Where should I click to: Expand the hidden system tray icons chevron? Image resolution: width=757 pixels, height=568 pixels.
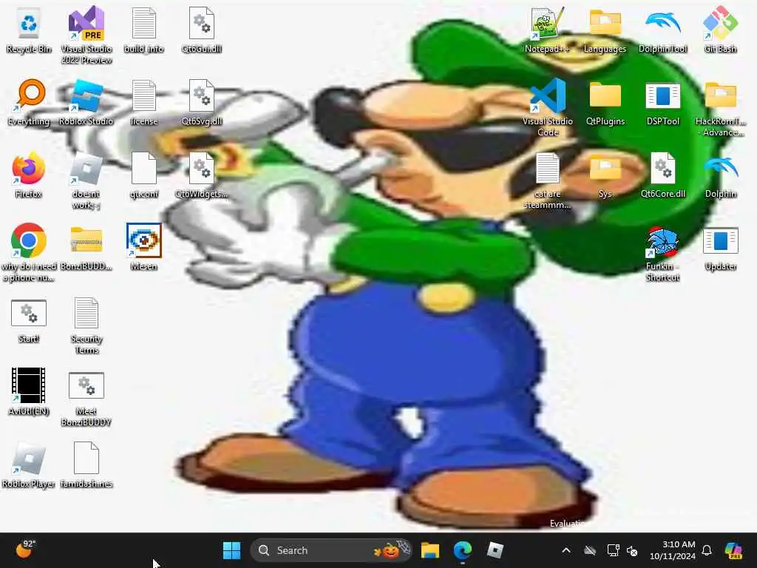click(x=566, y=550)
